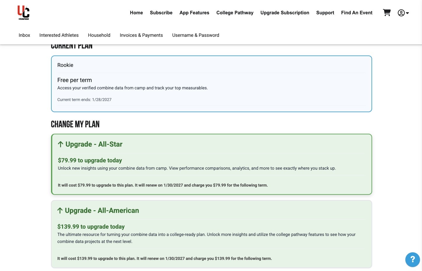Go to Username & Password tab

click(x=196, y=35)
